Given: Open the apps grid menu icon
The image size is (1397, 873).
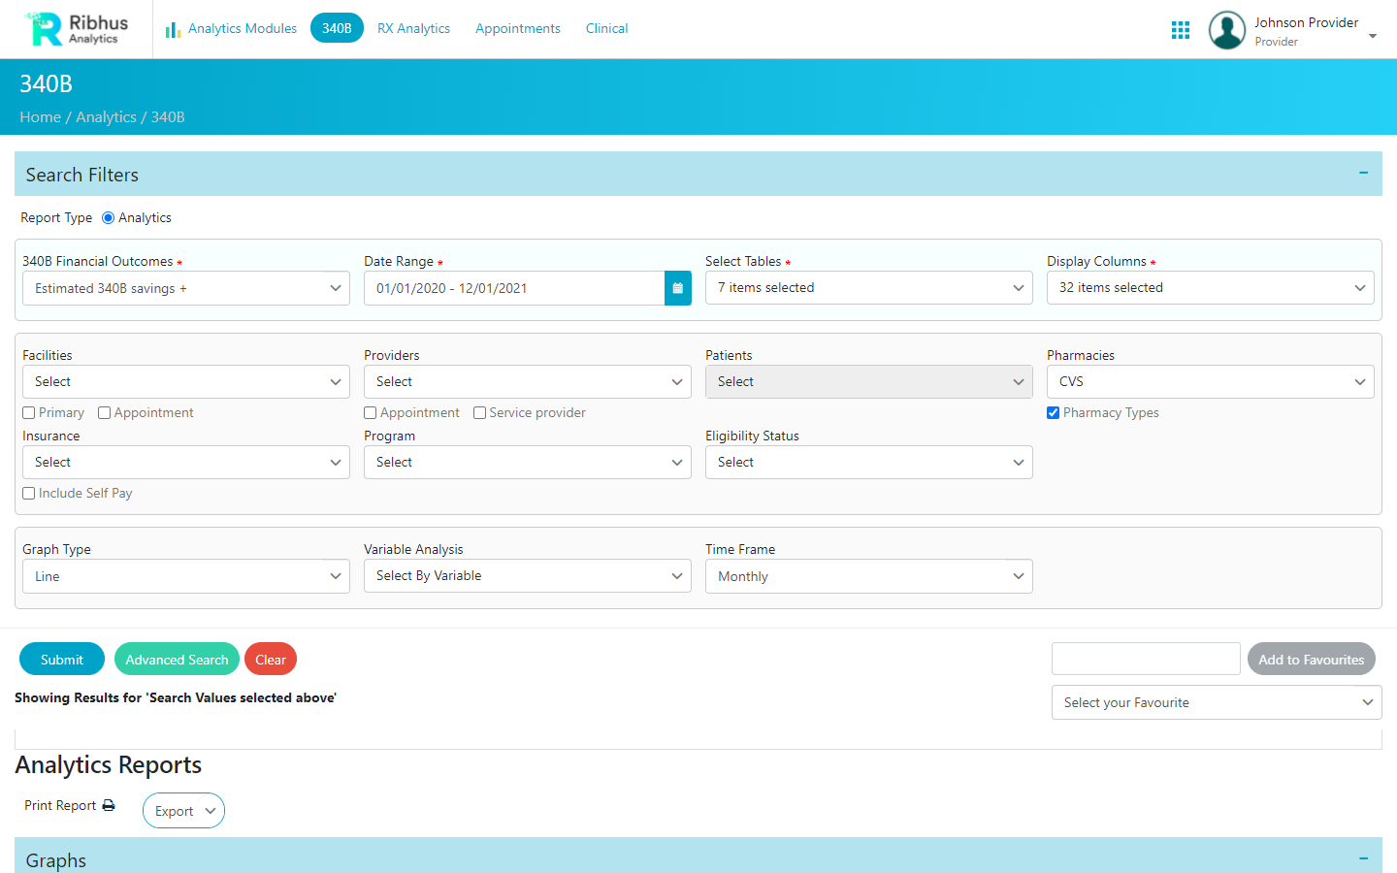Looking at the screenshot, I should point(1180,30).
